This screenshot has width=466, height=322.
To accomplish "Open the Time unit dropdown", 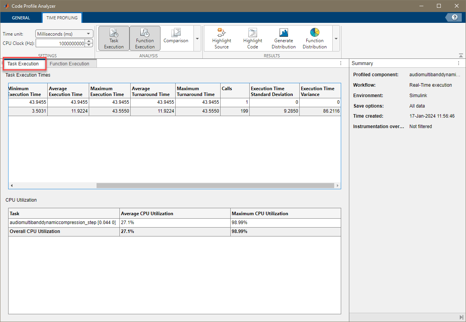I will point(64,34).
